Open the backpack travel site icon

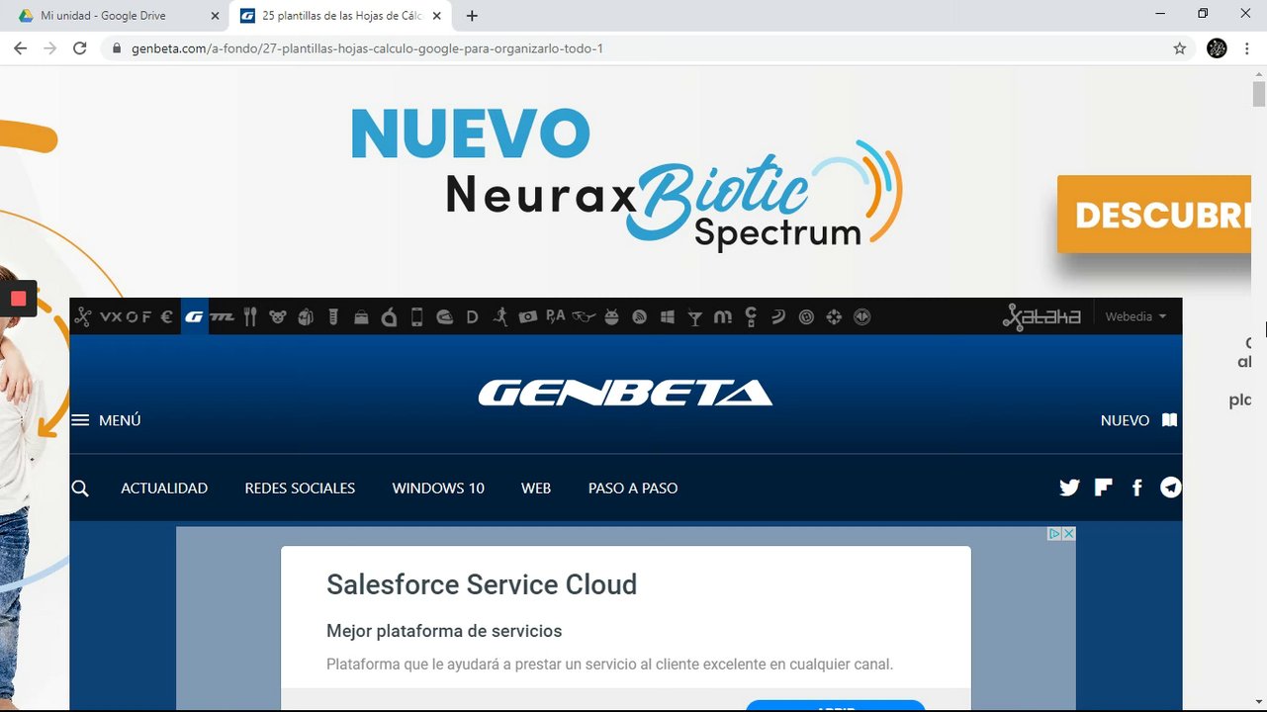(306, 316)
